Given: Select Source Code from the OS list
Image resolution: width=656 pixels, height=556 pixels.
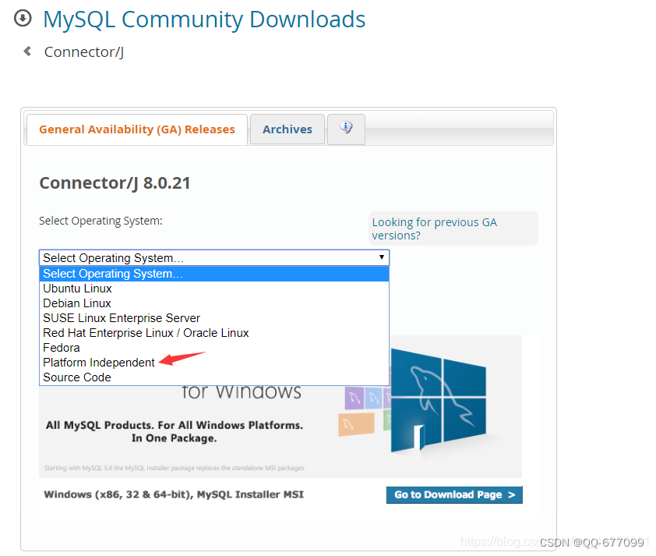Looking at the screenshot, I should (x=76, y=377).
